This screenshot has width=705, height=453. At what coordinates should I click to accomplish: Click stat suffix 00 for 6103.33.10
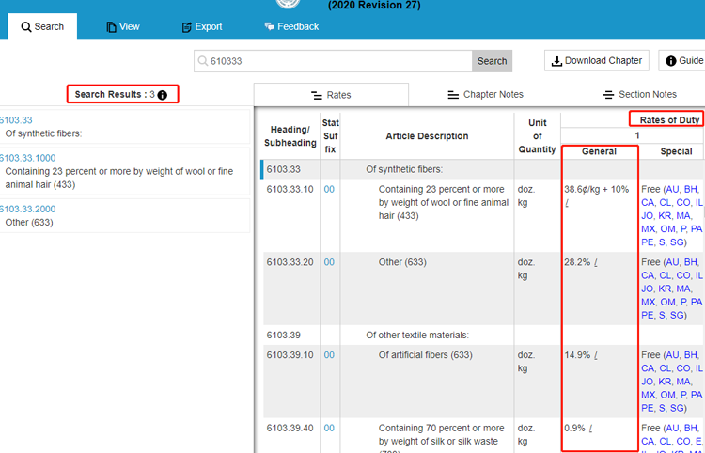(x=329, y=189)
